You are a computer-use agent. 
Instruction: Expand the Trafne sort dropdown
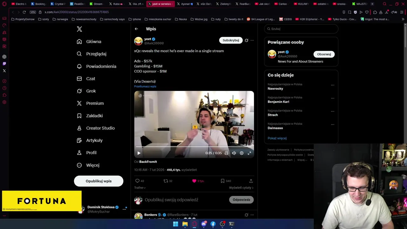click(140, 188)
